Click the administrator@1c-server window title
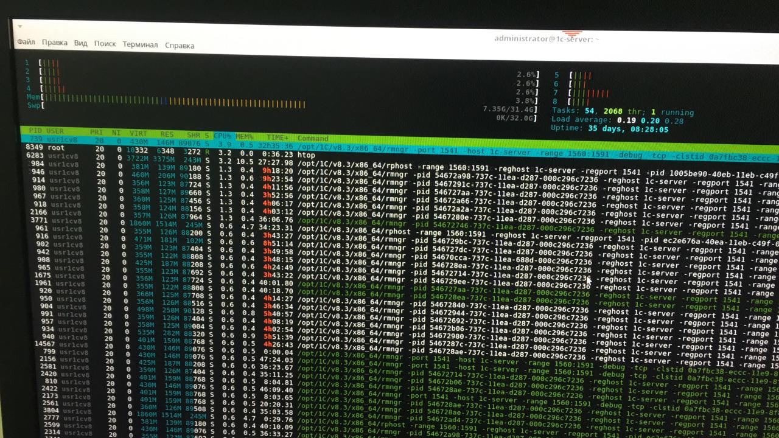Image resolution: width=779 pixels, height=438 pixels. tap(547, 38)
